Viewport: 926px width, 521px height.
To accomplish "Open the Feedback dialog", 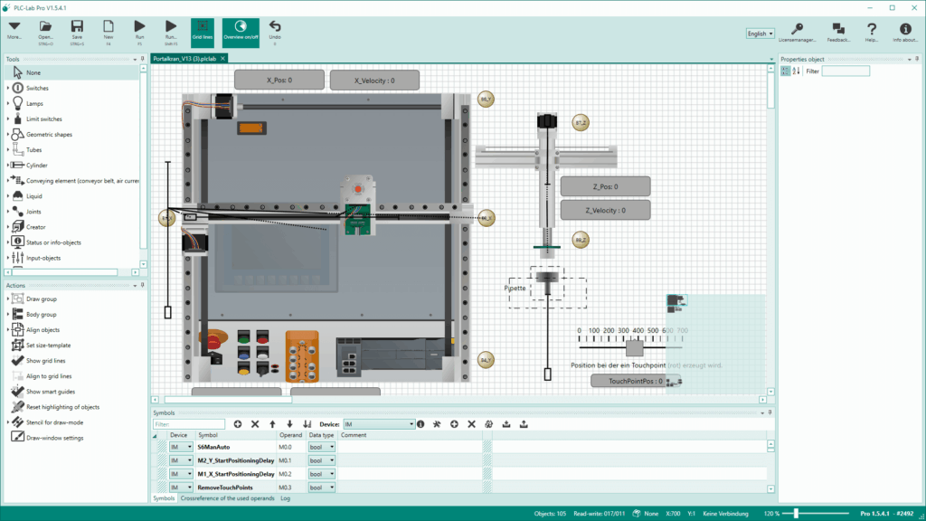I will [838, 33].
